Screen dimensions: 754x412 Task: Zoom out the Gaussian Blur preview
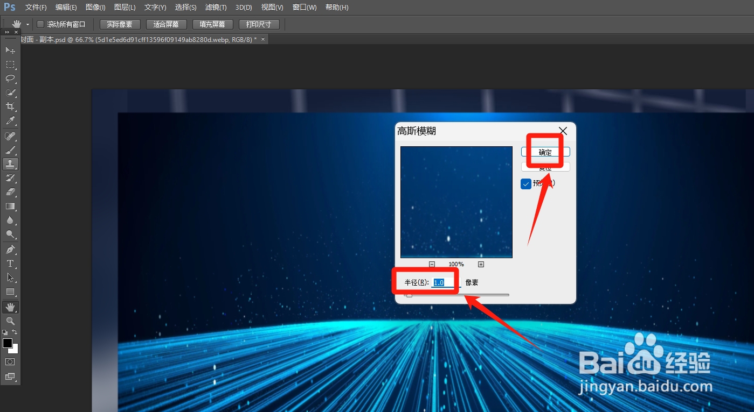click(432, 264)
